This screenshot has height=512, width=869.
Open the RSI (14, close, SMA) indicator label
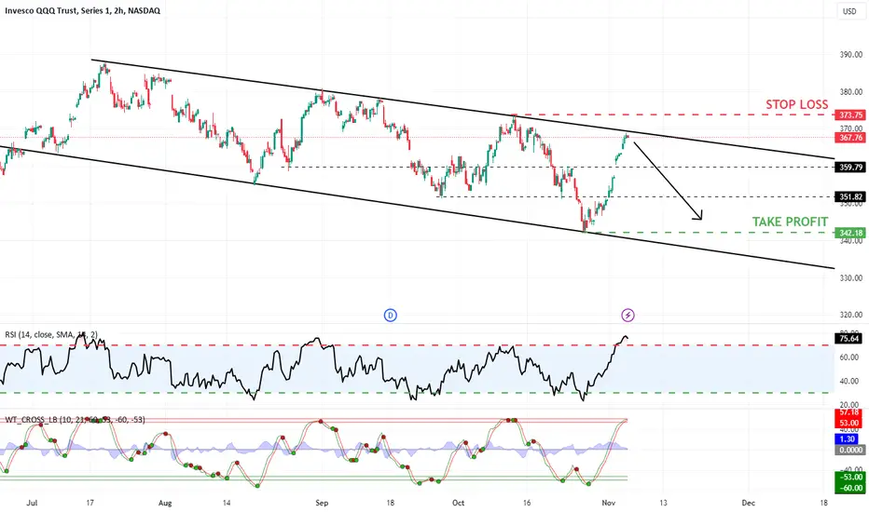(51, 334)
